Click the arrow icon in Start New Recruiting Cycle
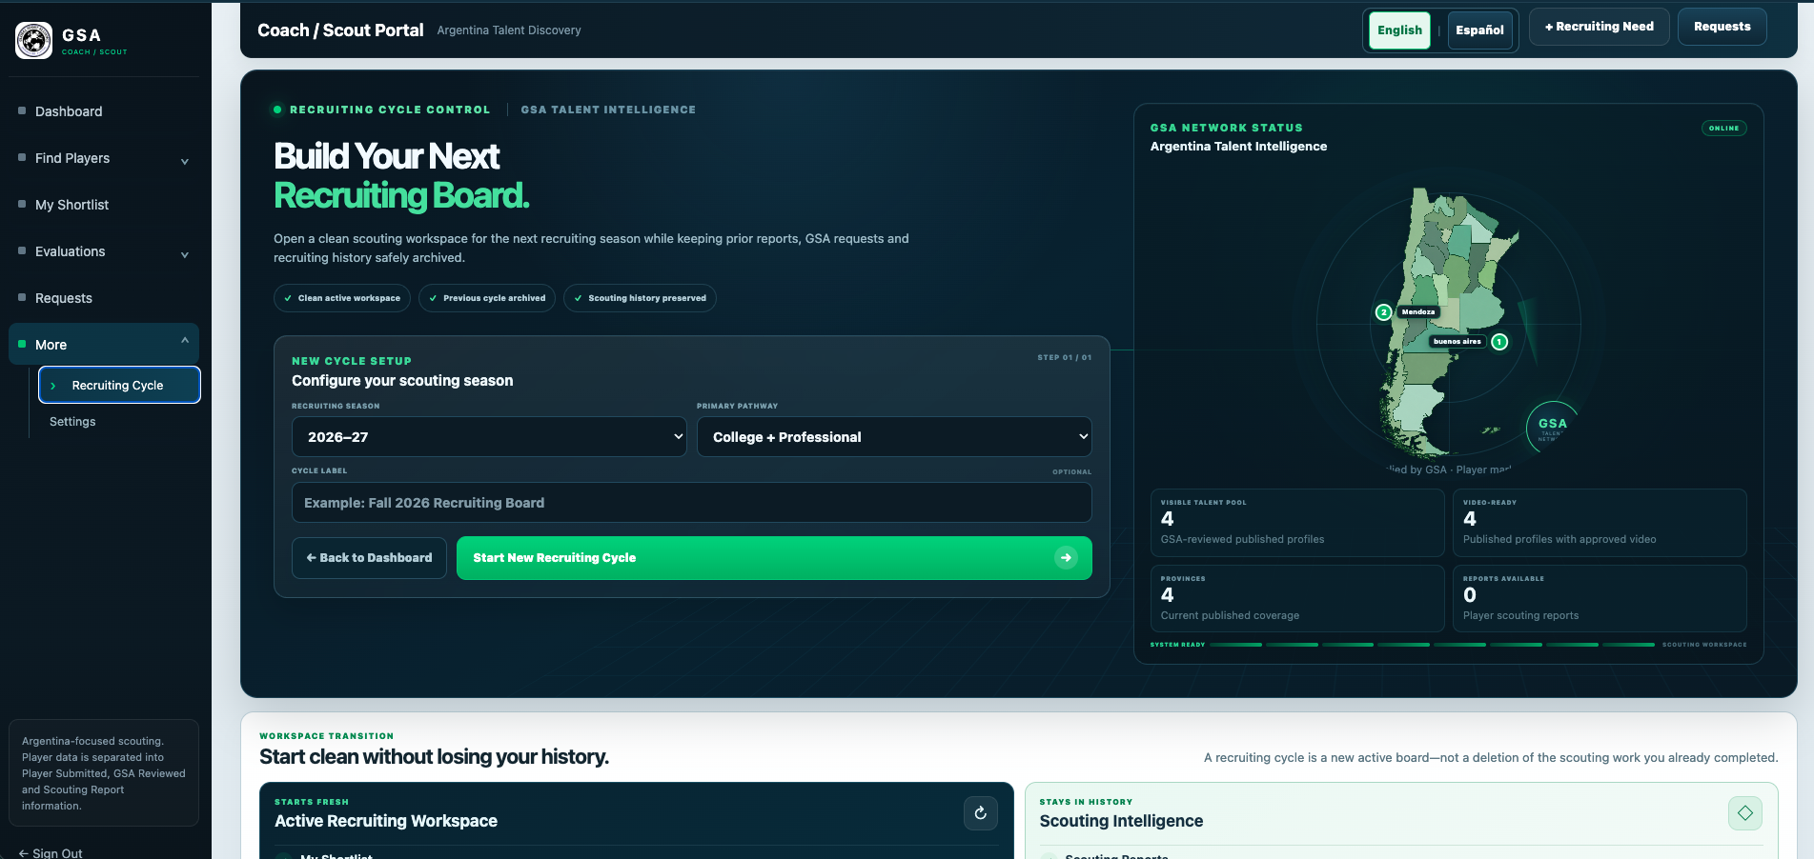1814x859 pixels. [x=1066, y=558]
